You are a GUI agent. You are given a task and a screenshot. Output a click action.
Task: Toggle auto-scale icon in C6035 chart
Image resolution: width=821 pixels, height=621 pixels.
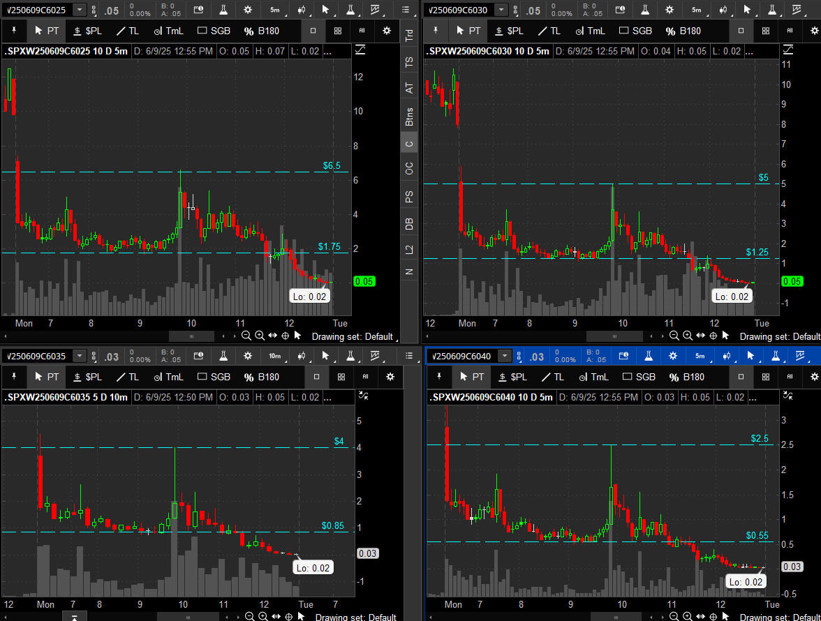(x=363, y=396)
